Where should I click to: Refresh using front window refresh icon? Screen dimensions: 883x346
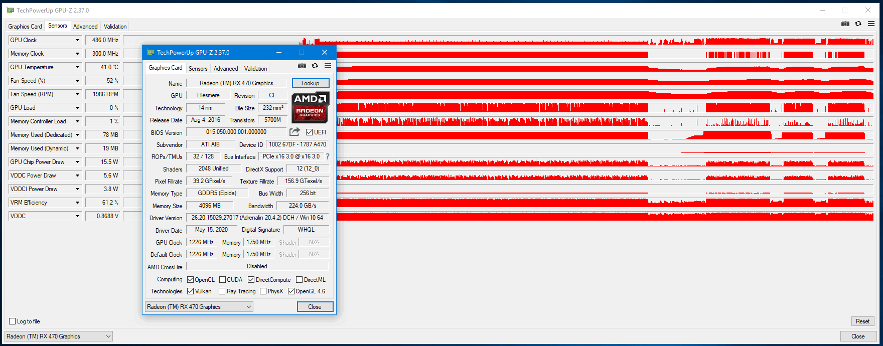[315, 66]
